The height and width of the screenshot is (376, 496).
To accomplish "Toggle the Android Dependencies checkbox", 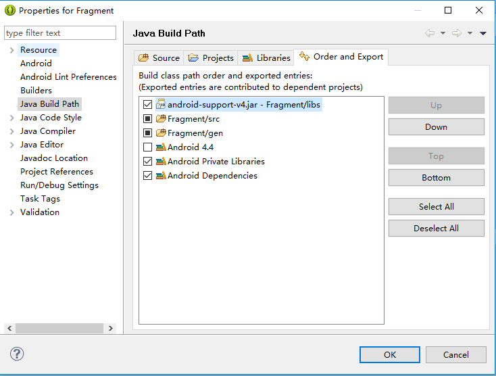I will point(148,176).
